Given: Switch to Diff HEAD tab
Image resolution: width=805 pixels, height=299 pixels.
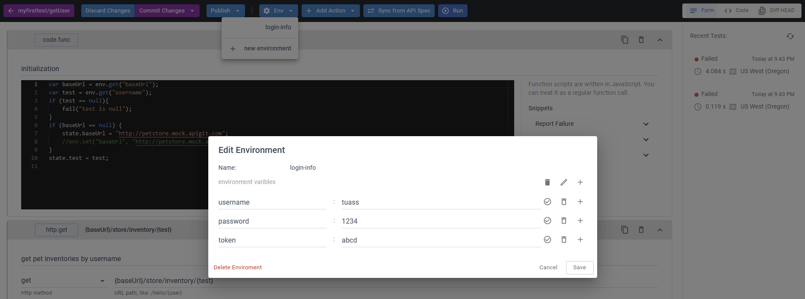Looking at the screenshot, I should tap(776, 10).
